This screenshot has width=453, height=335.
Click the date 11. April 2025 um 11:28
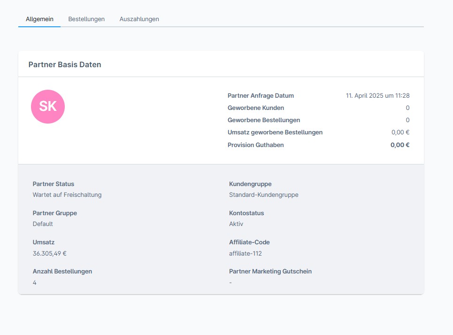pyautogui.click(x=377, y=95)
